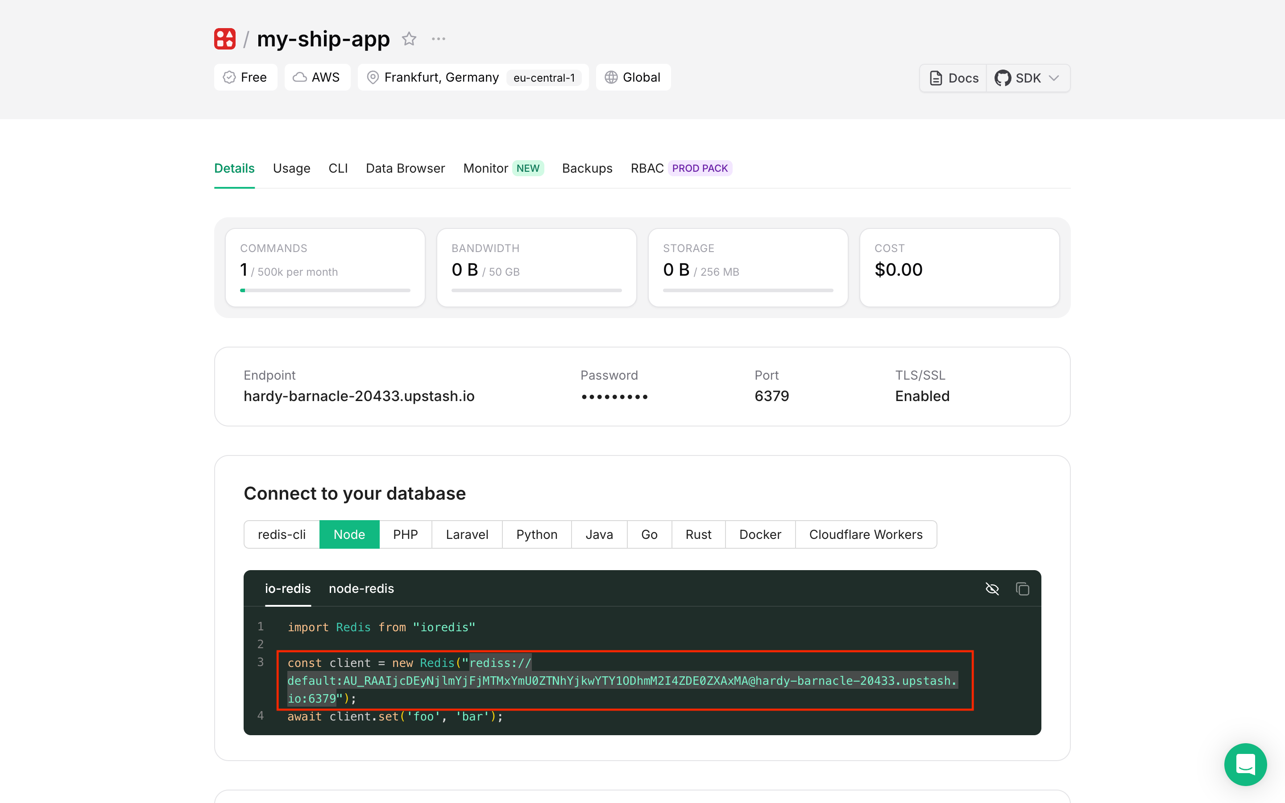This screenshot has height=803, width=1285.
Task: Star the my-ship-app database
Action: point(409,38)
